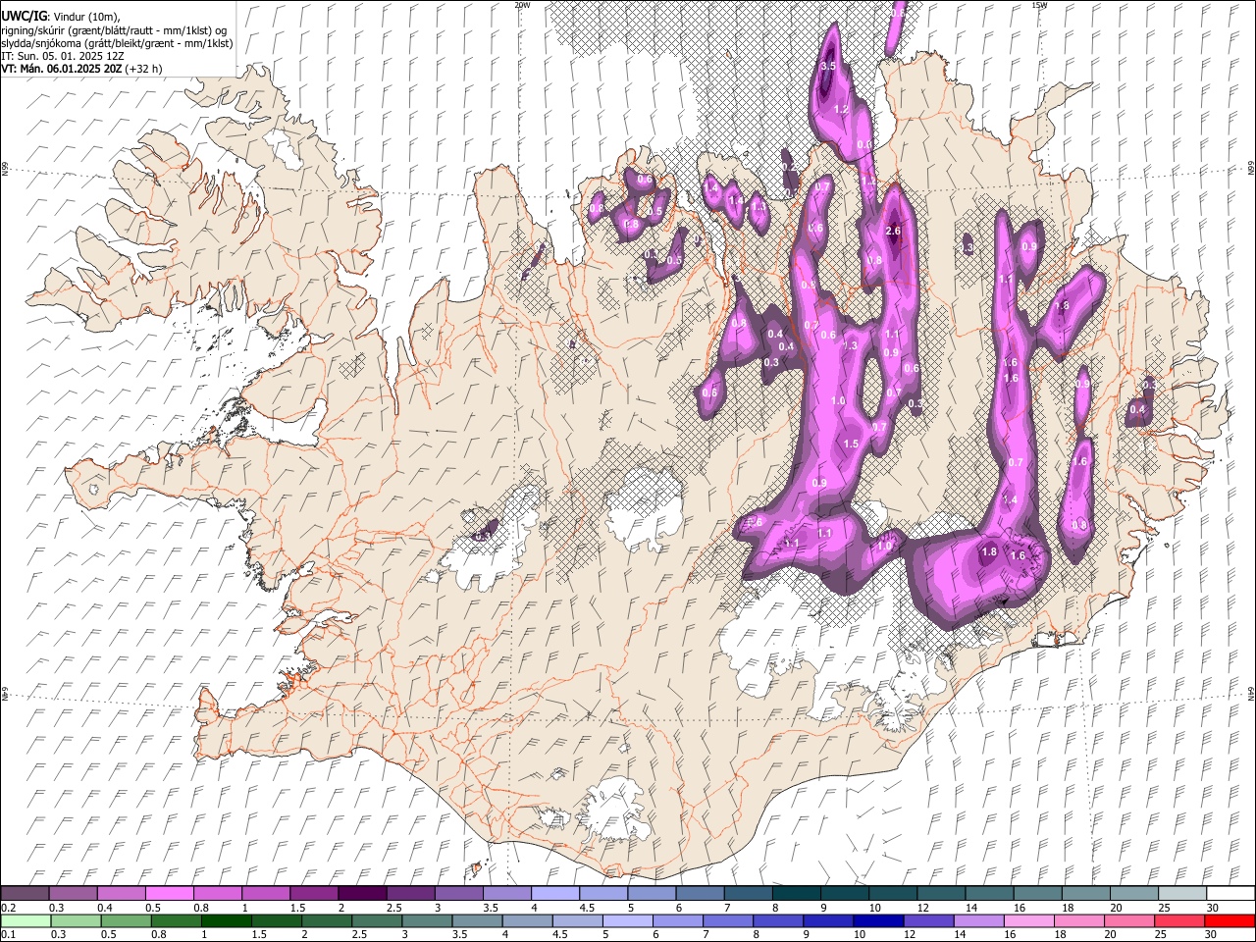Click the '15W' longitude label
The image size is (1256, 942).
click(1039, 5)
